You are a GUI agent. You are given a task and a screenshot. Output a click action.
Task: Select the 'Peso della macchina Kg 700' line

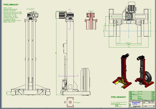point(10,9)
